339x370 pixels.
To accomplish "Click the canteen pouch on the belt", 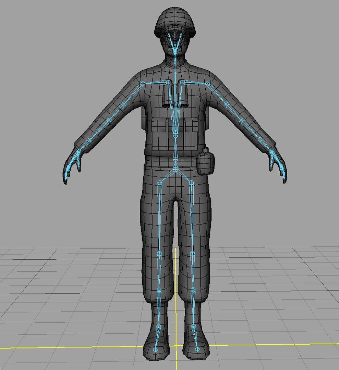I will tap(206, 161).
